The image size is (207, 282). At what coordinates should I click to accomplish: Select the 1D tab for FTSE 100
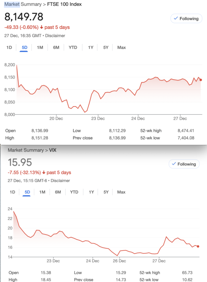click(x=9, y=48)
